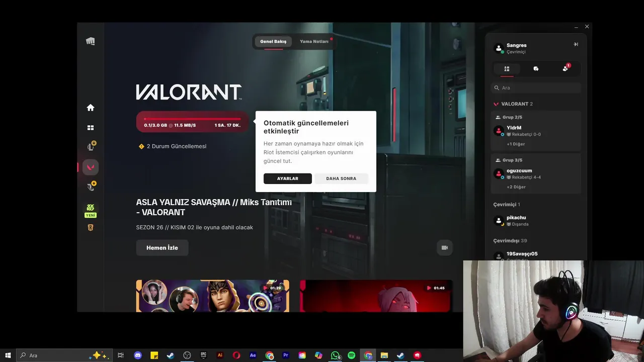The image size is (644, 362).
Task: Open File Explorer from the taskbar
Action: pyautogui.click(x=384, y=355)
